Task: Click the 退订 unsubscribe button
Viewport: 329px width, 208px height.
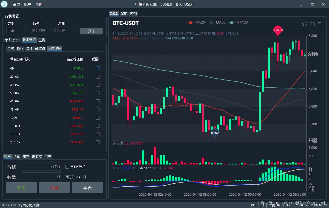Action: tap(91, 31)
